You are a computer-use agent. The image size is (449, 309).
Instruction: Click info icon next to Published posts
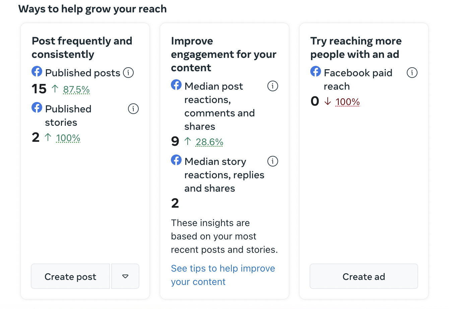click(128, 73)
